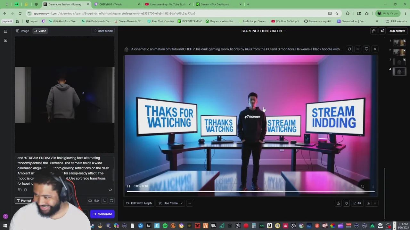410x230 pixels.
Task: Click inside the prompt text box
Action: coord(64,171)
